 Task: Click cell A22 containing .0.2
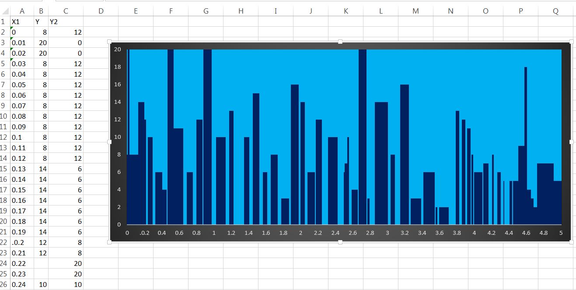[20, 242]
